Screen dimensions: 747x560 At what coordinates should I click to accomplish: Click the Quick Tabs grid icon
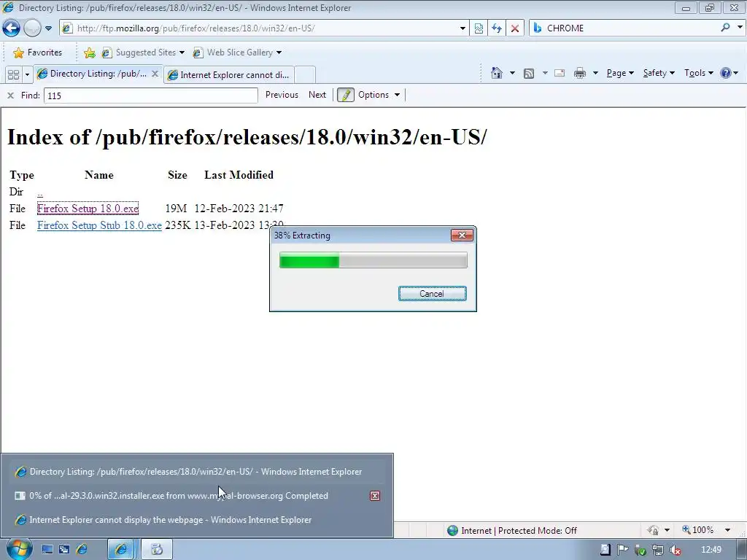[13, 75]
